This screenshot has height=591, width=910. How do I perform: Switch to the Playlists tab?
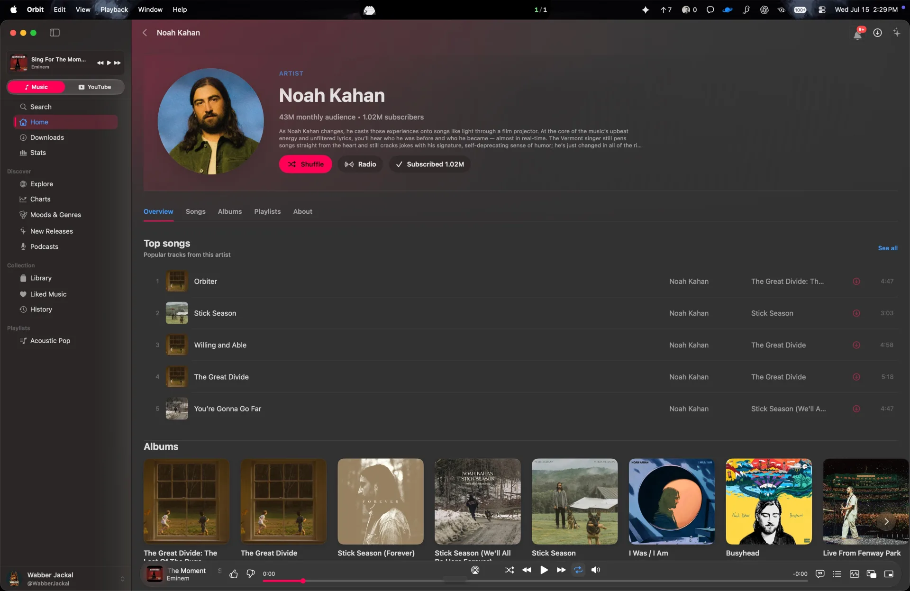267,211
